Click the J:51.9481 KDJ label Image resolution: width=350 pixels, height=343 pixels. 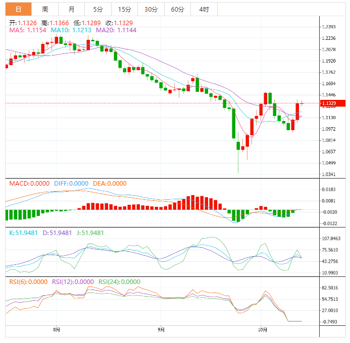90,233
